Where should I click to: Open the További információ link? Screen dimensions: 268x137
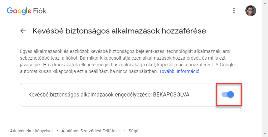click(x=179, y=71)
